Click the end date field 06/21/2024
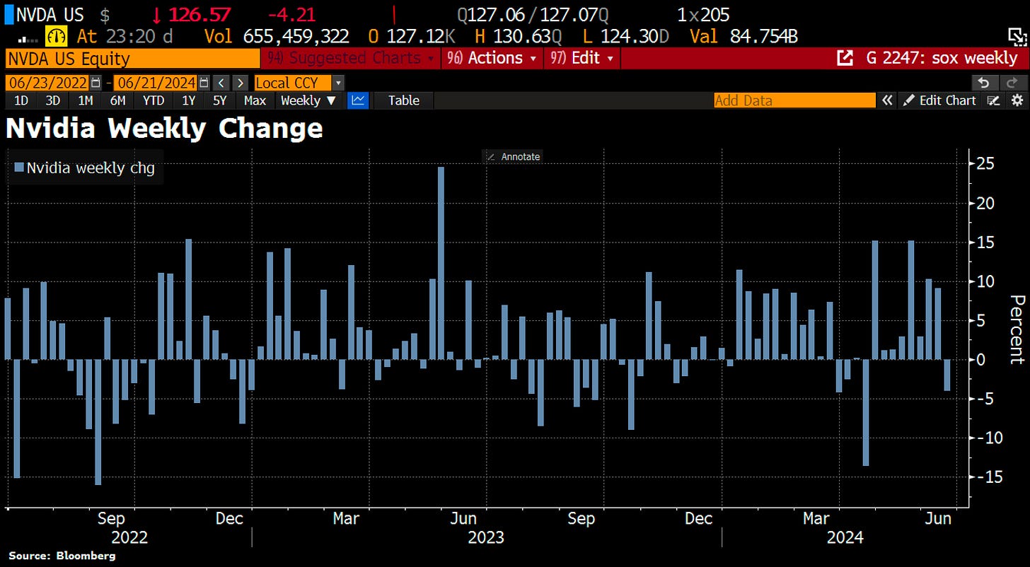Screen dimensions: 1030x567 [155, 82]
